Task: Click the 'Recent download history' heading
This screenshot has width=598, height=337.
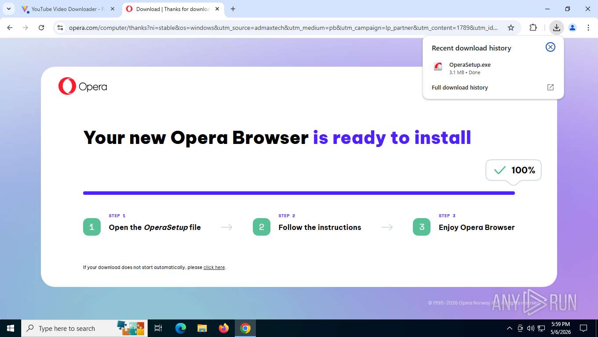Action: (471, 48)
